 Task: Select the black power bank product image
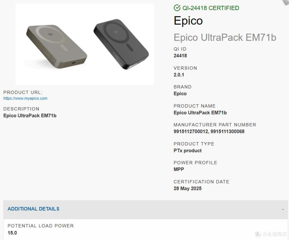121,44
